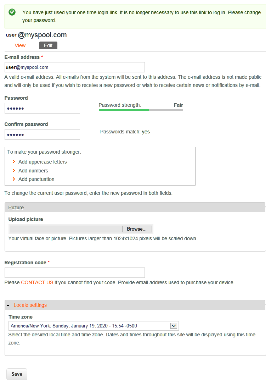Click the Browse... file button

tap(137, 229)
